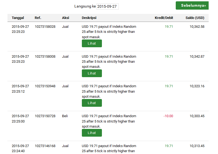Screen dimensions: 218x154
Task: Open Lihat for reference 10273153948
Action: (x=92, y=103)
